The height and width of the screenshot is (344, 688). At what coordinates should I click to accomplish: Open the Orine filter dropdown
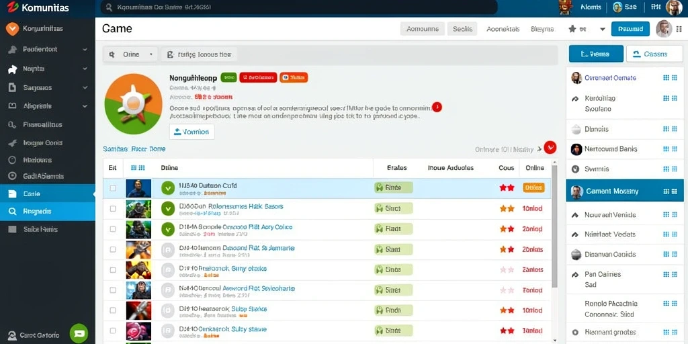[x=131, y=54]
